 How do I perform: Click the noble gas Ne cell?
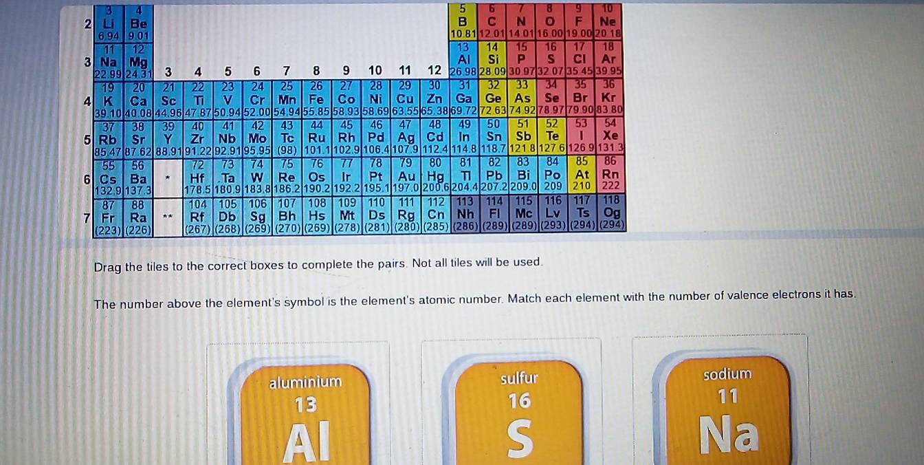click(x=610, y=21)
